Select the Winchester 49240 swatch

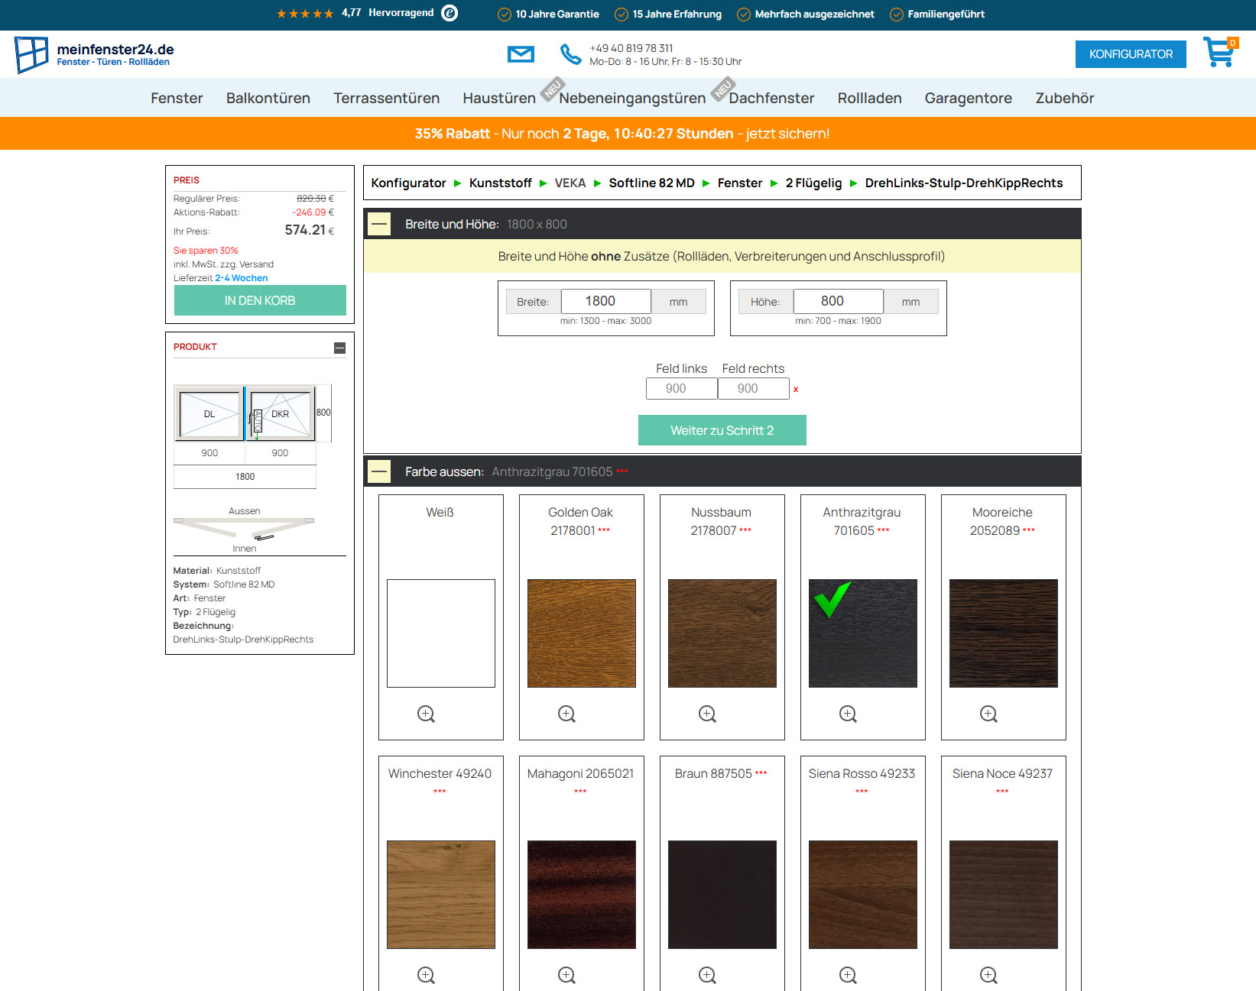441,895
